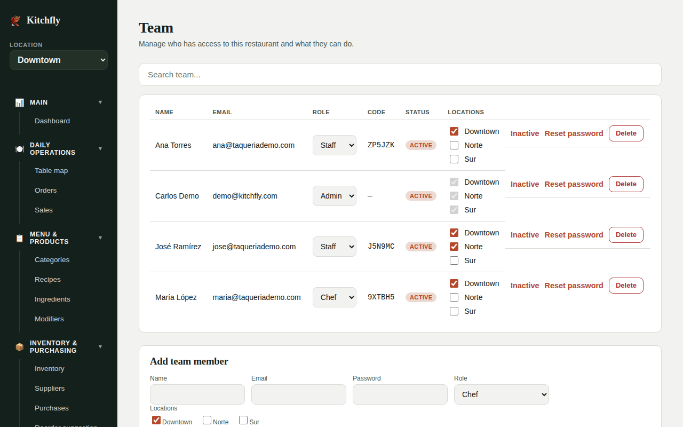
Task: Click Email field in Add team member
Action: coord(299,394)
